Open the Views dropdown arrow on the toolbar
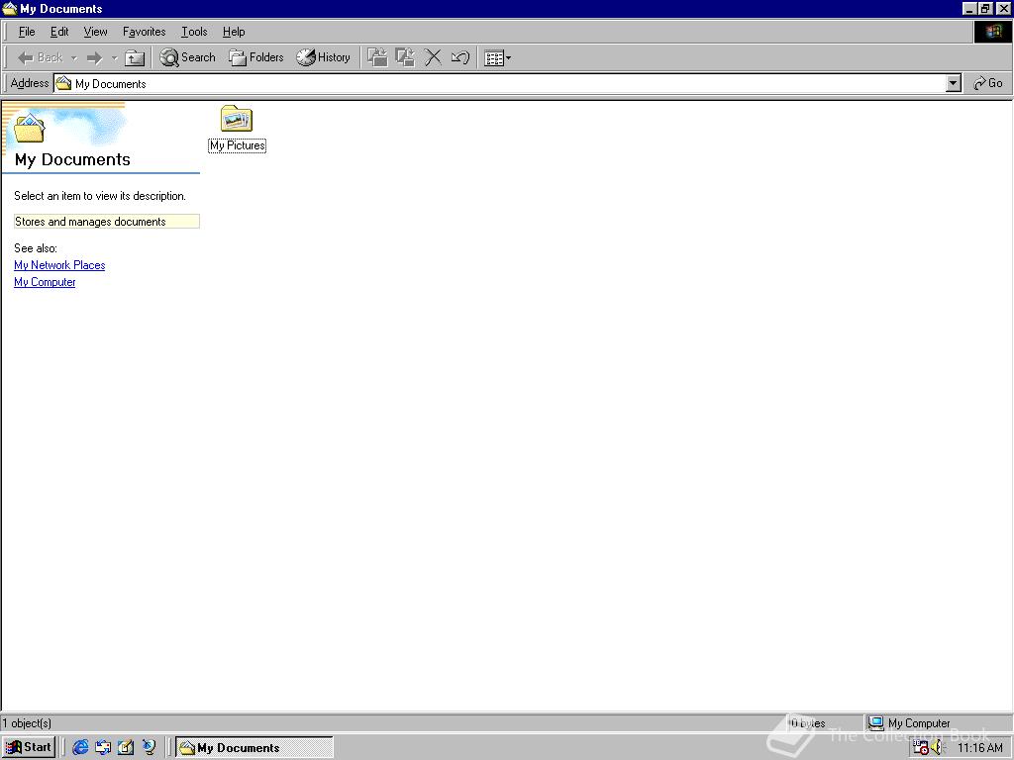Screen dimensions: 1014x760 [x=507, y=57]
